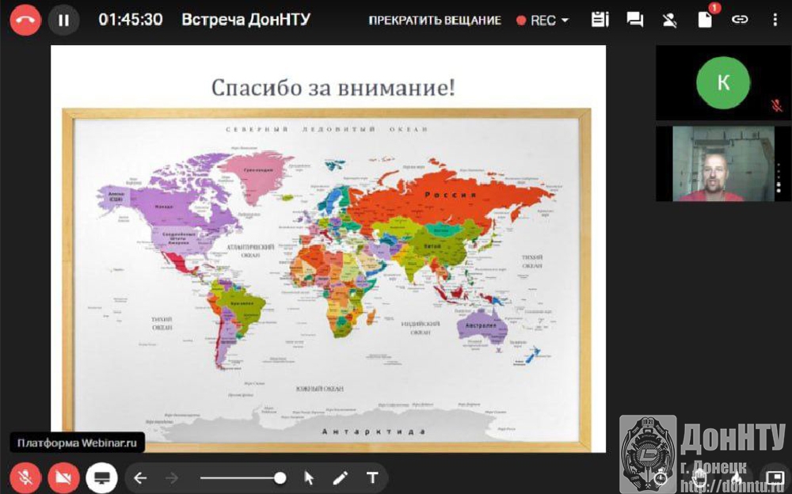792x494 pixels.
Task: Unmute the microphone
Action: tap(25, 477)
